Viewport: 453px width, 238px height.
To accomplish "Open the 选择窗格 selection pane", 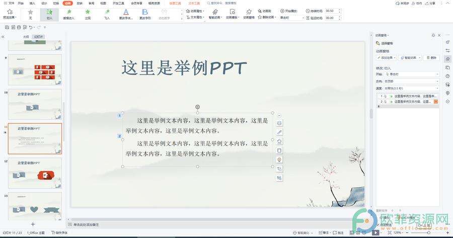I will [x=385, y=43].
